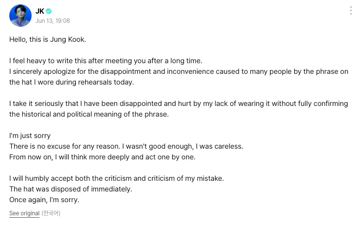Click the line 'The hat was disposed of immediately.'
Image resolution: width=357 pixels, height=225 pixels.
pos(71,189)
